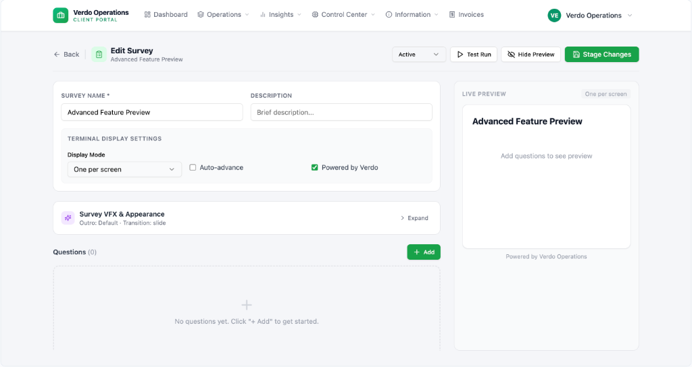Image resolution: width=692 pixels, height=367 pixels.
Task: Click the Description input field
Action: point(341,113)
